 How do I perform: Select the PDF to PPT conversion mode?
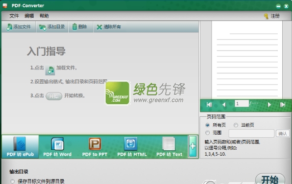95,147
